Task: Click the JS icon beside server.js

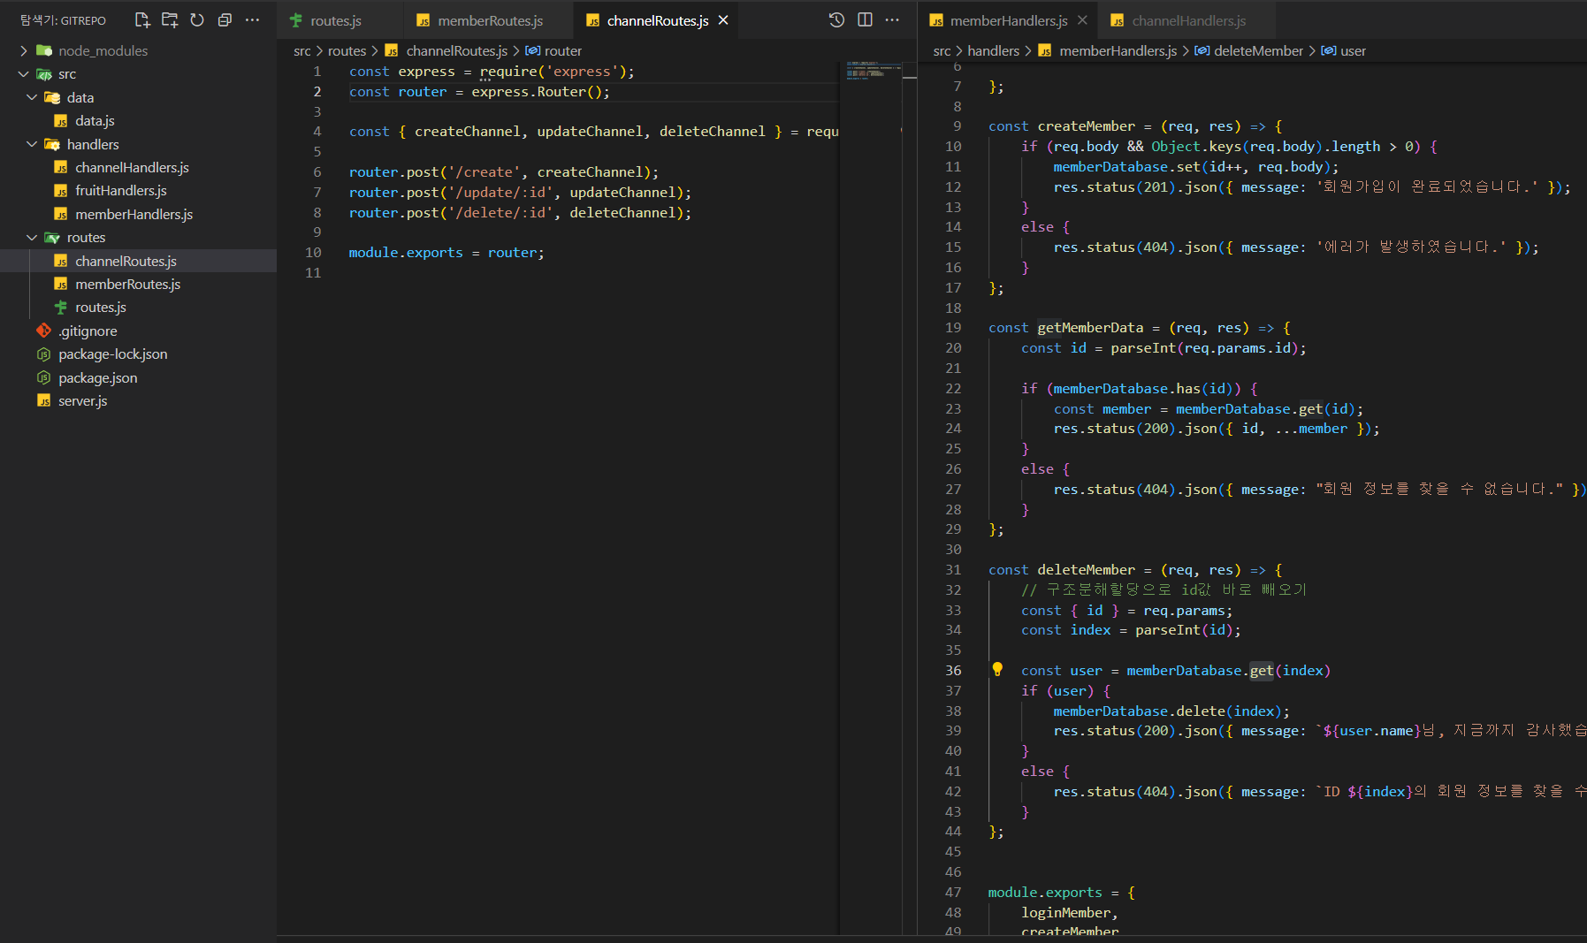Action: pyautogui.click(x=43, y=400)
